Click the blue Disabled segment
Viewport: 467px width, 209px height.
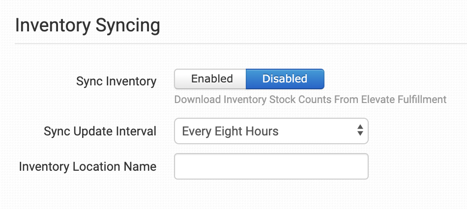(285, 79)
